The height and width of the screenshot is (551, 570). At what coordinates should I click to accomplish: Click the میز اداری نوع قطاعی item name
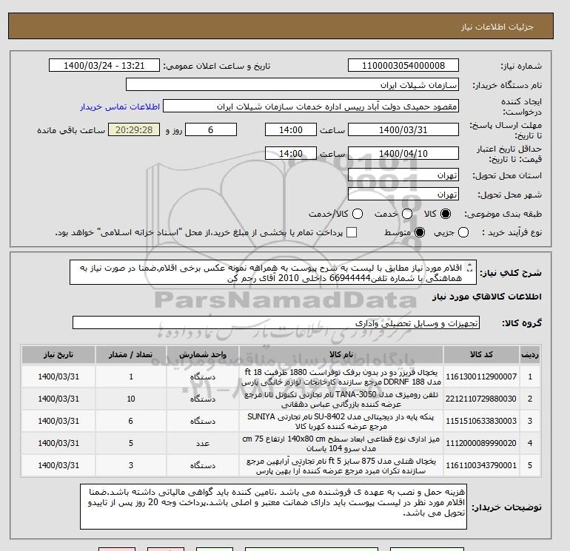341,444
